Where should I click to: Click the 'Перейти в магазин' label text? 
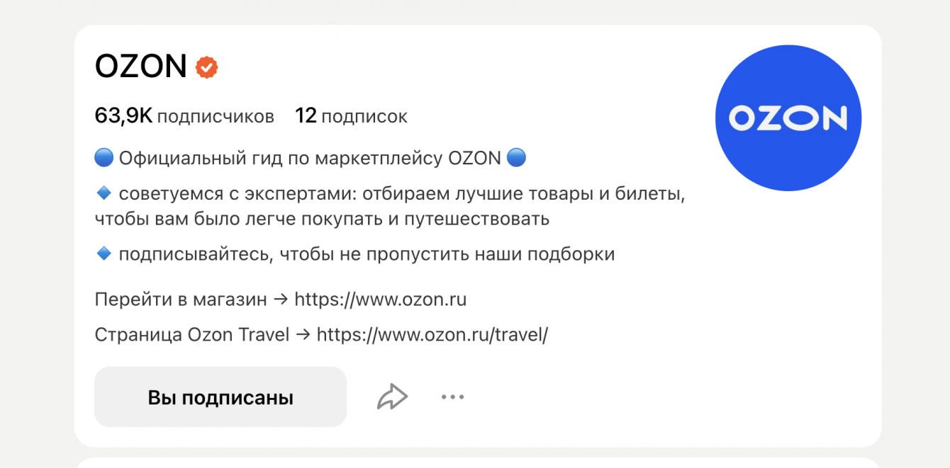pos(181,299)
